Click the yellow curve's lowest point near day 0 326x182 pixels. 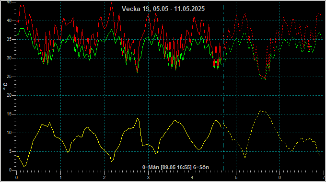[24, 166]
